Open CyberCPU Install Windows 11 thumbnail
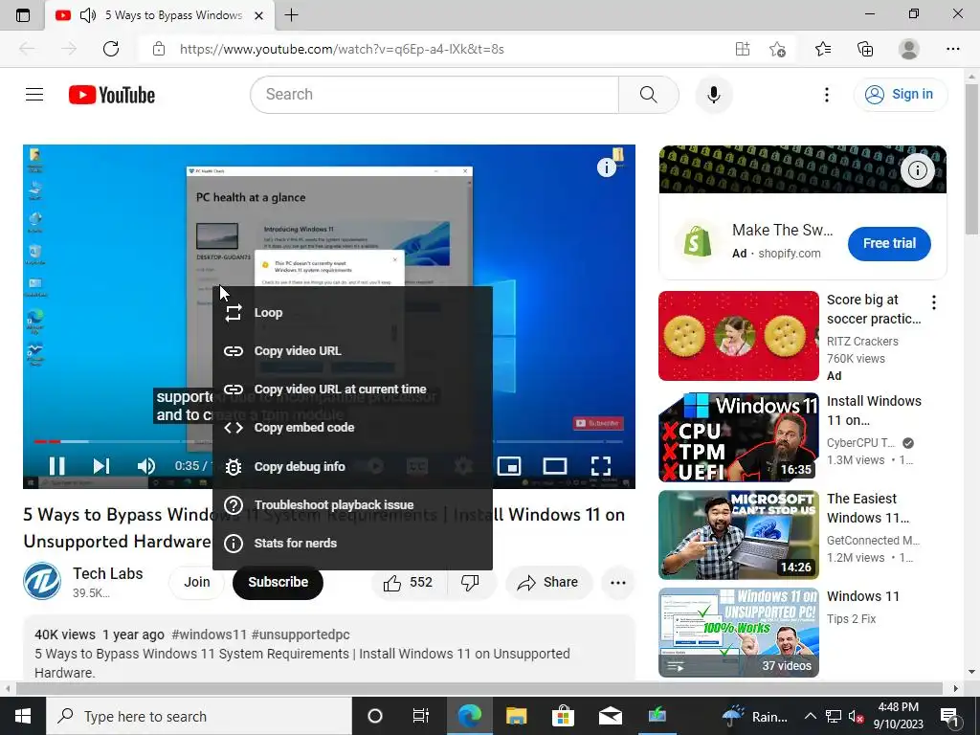 click(738, 437)
